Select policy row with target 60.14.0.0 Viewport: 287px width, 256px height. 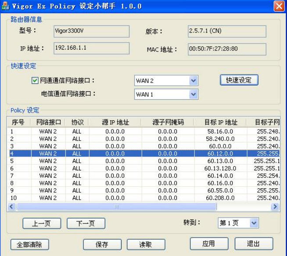[x=144, y=176]
